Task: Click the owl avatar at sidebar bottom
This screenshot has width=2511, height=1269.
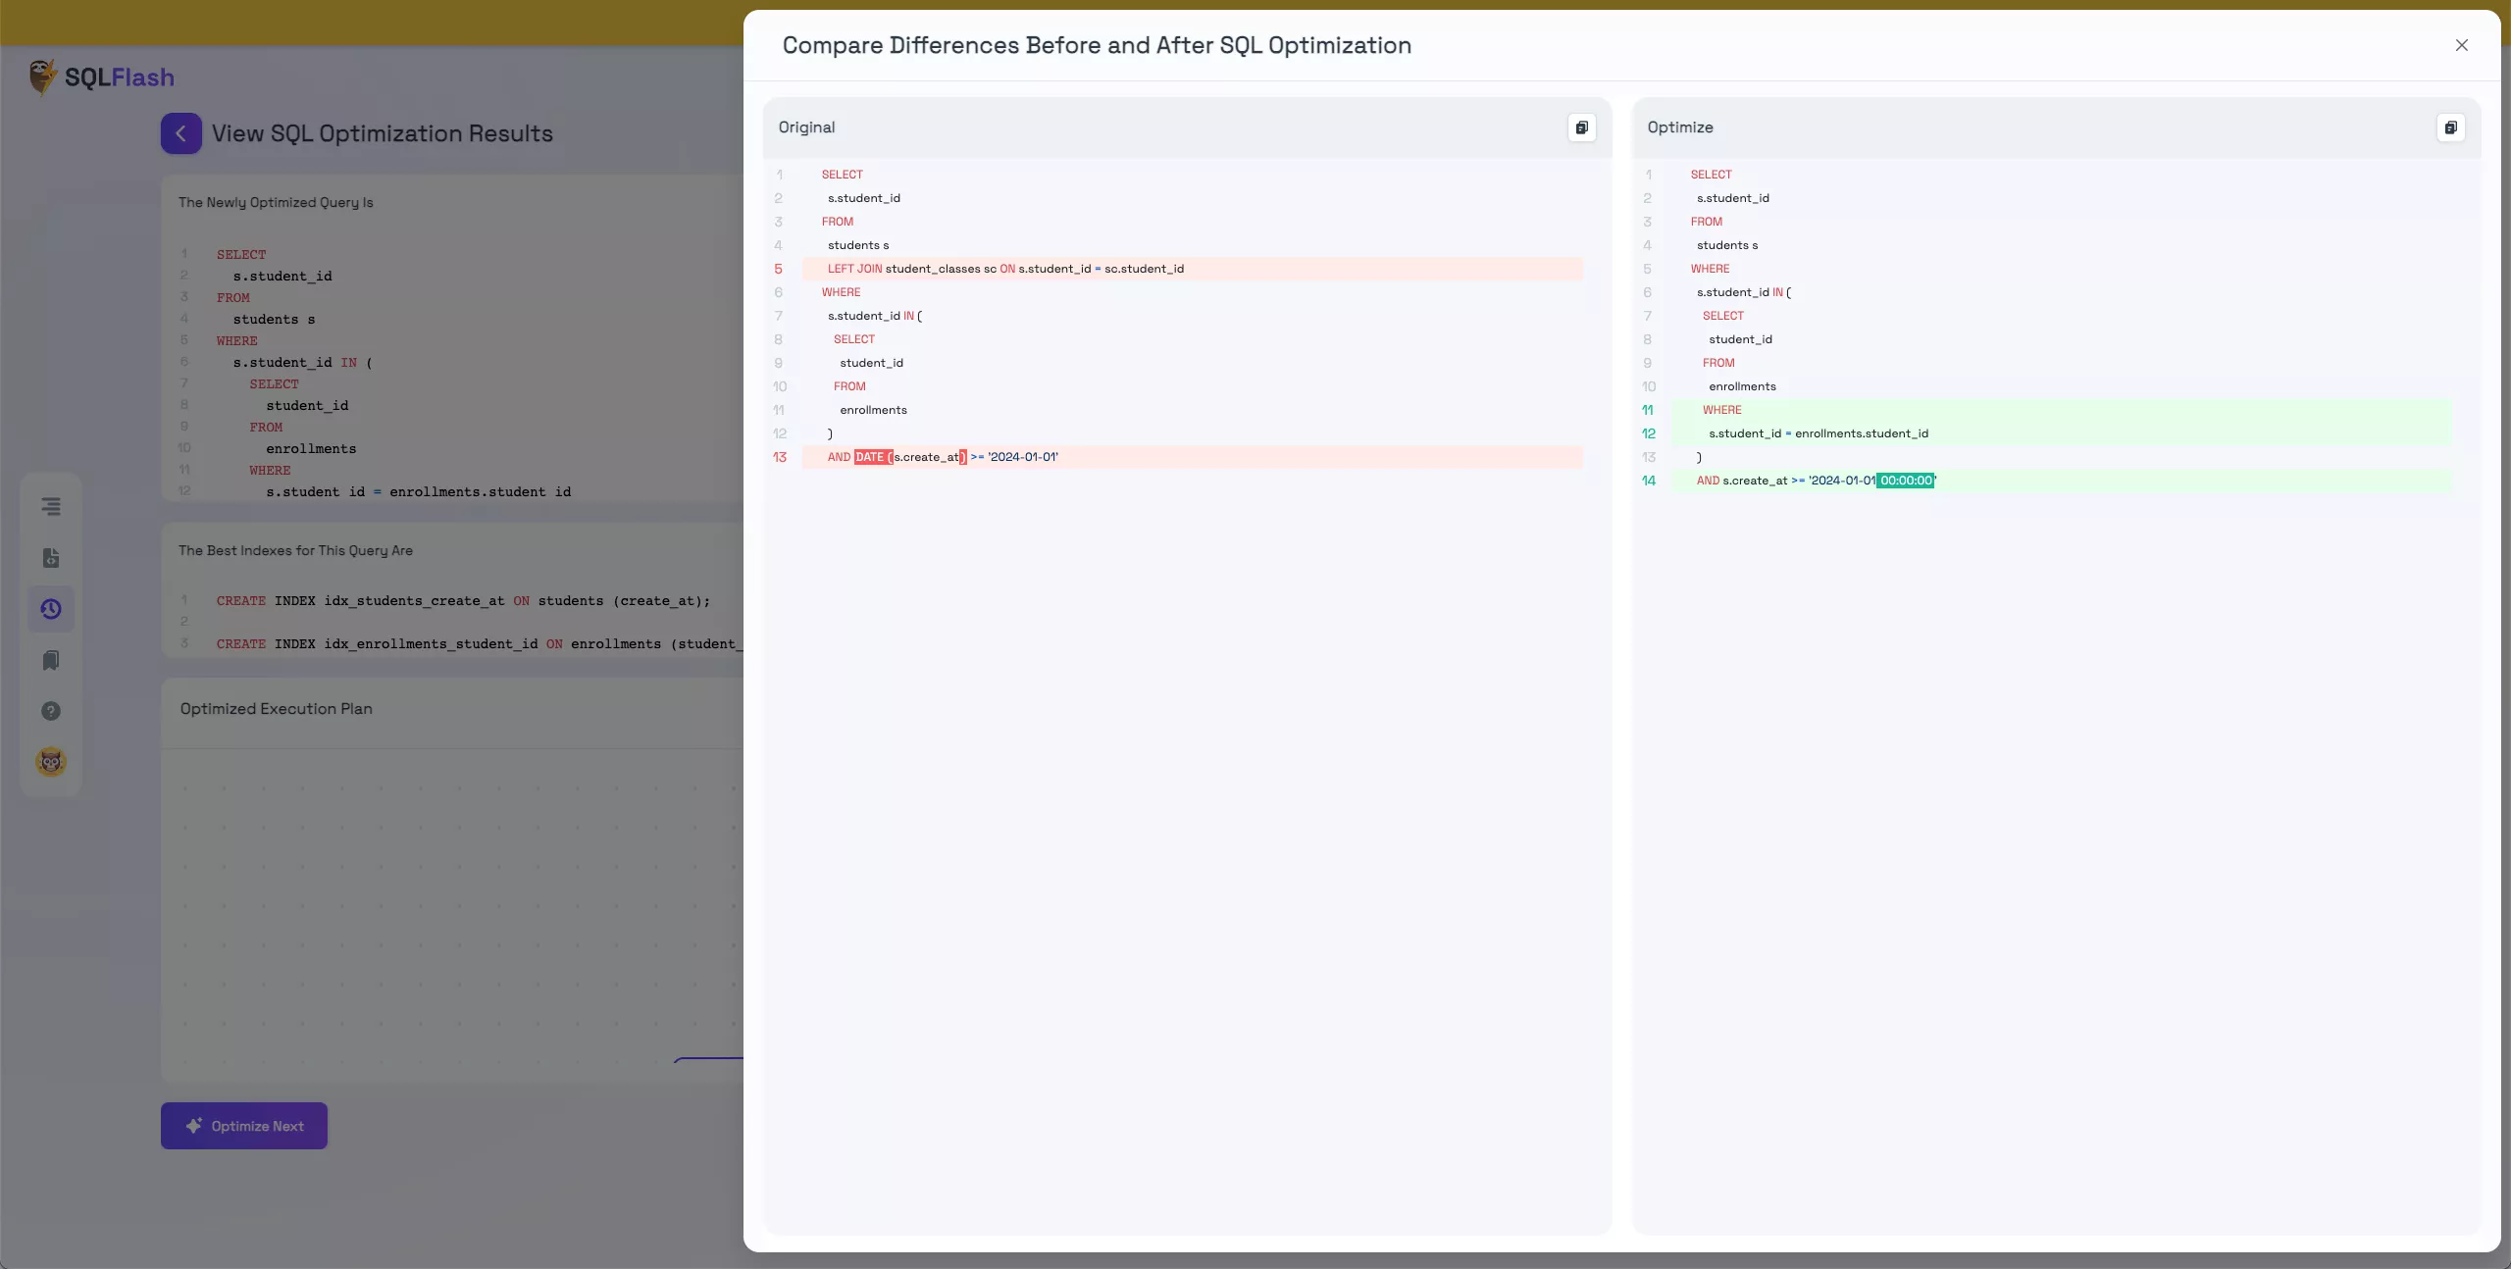Action: click(x=50, y=761)
